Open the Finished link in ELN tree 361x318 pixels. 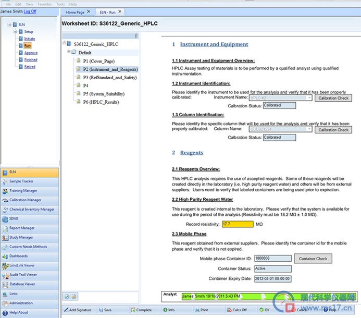(31, 59)
